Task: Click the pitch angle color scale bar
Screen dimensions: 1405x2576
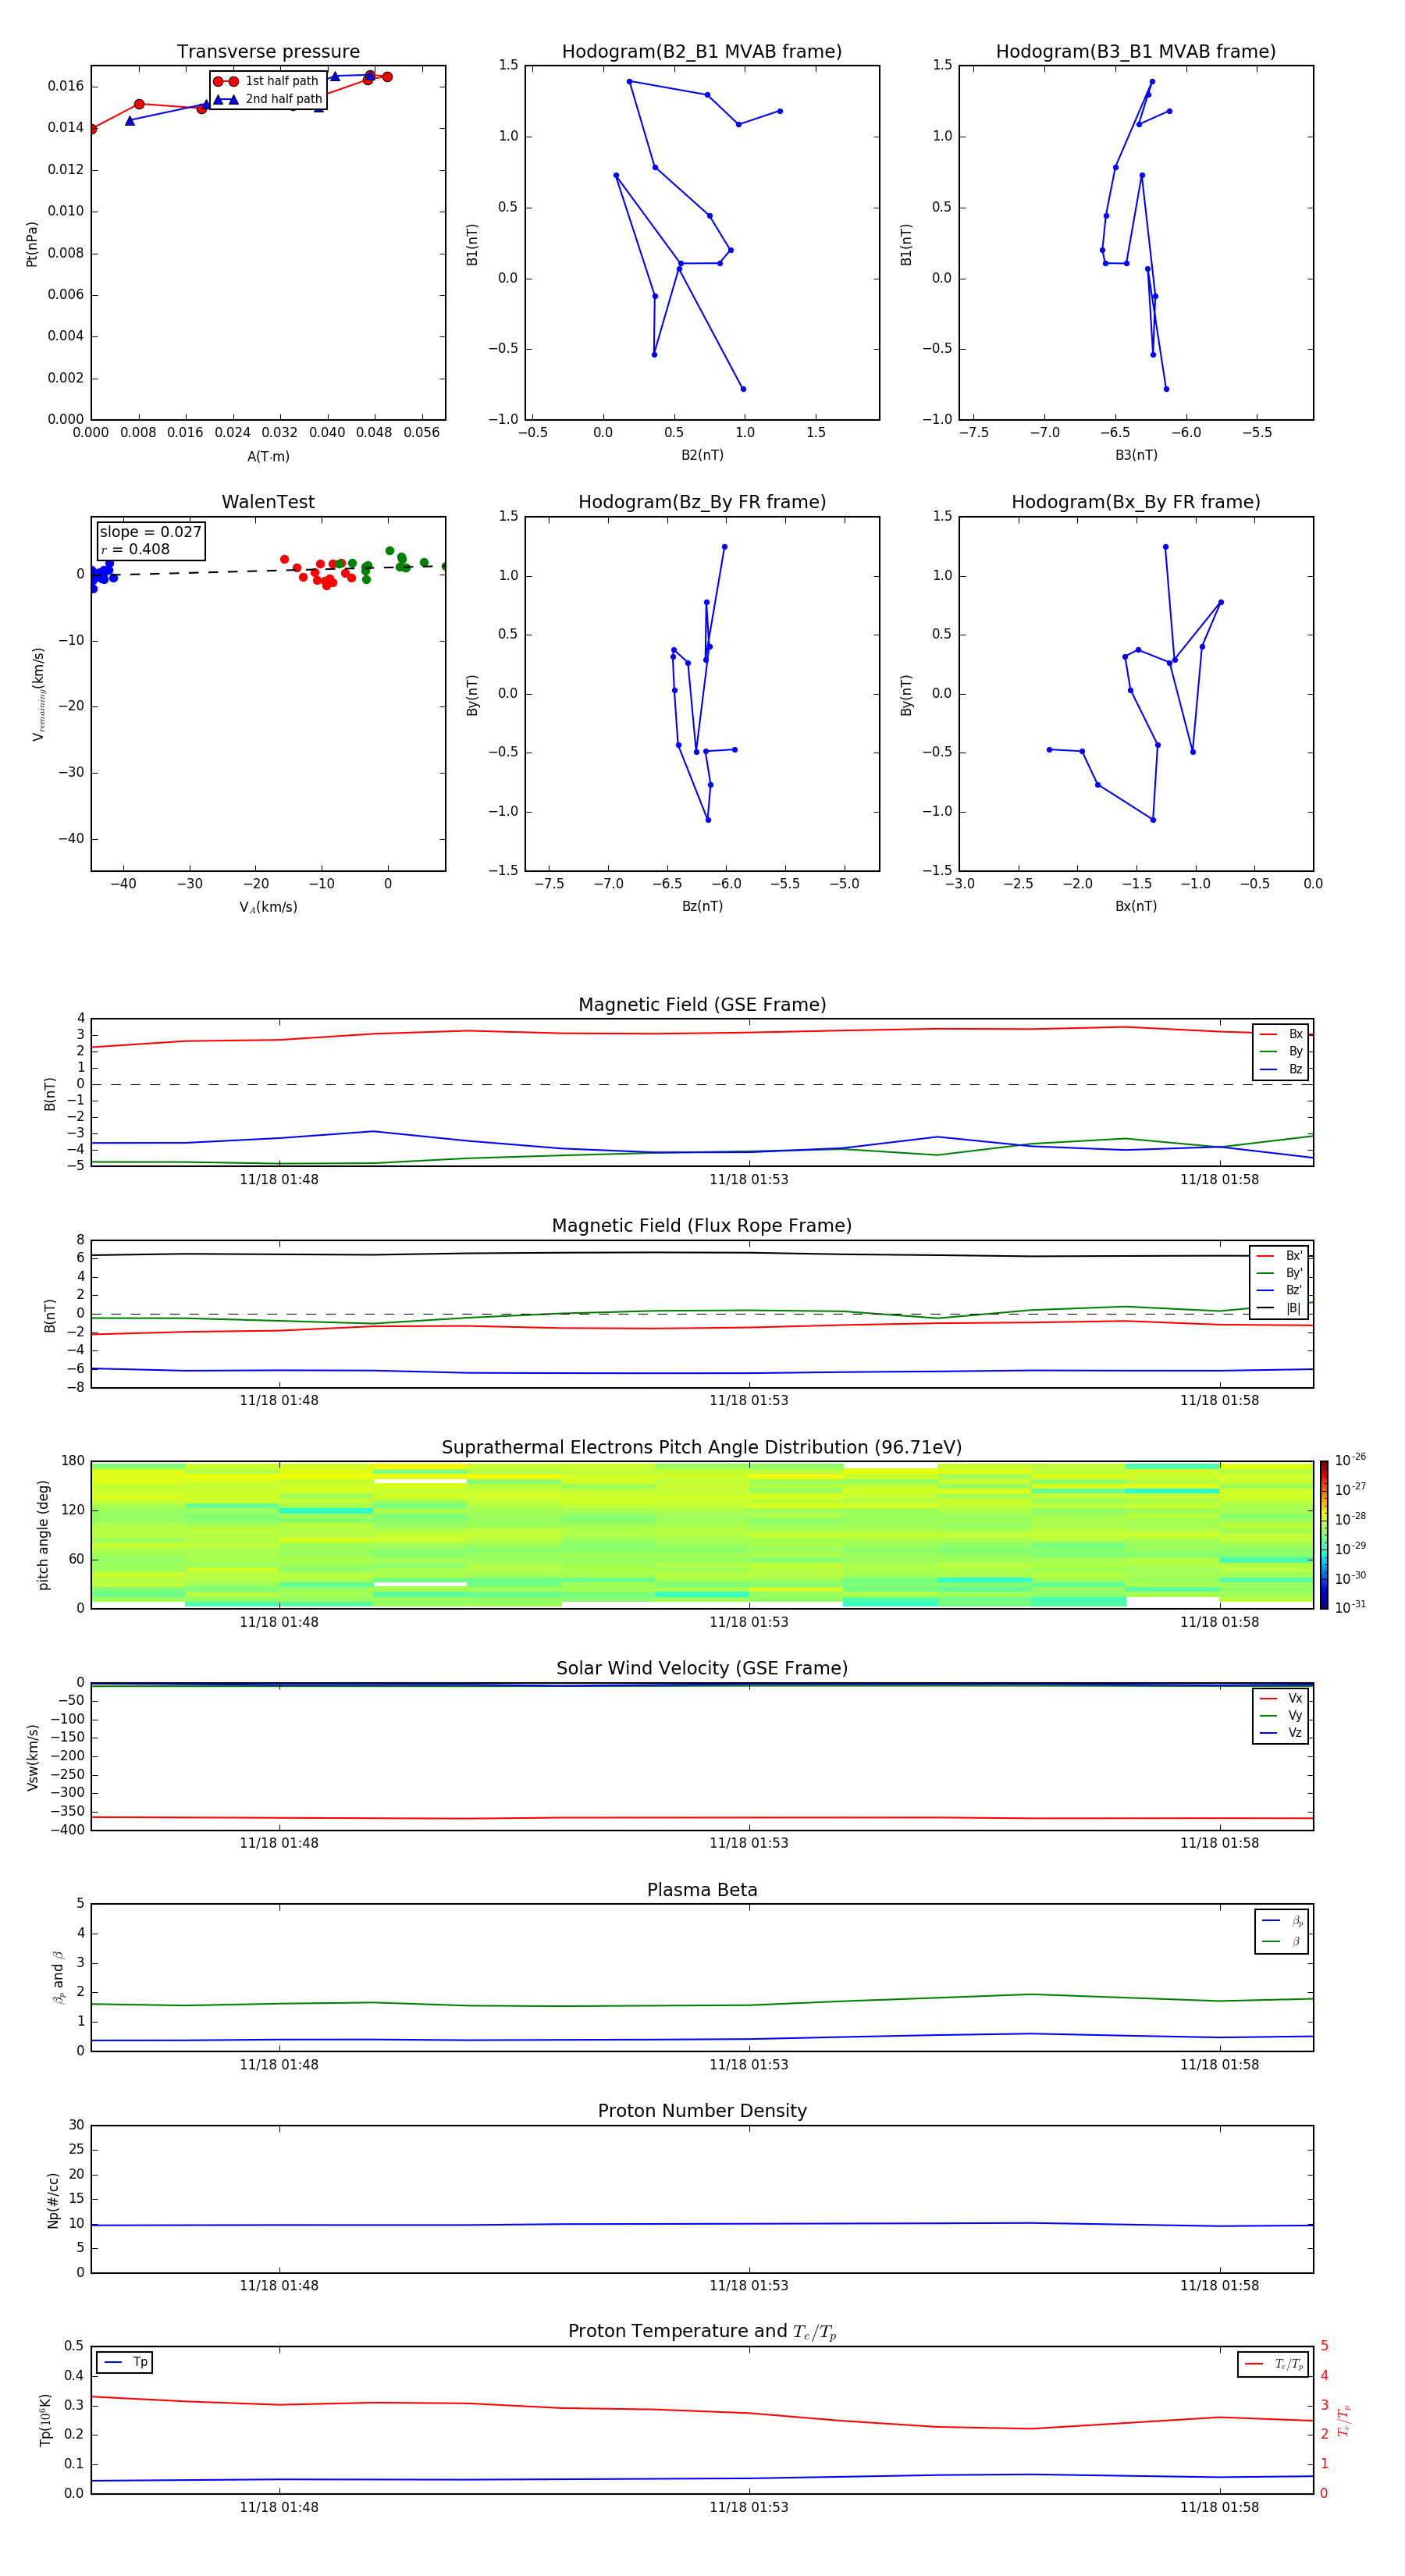Action: coord(1324,1535)
